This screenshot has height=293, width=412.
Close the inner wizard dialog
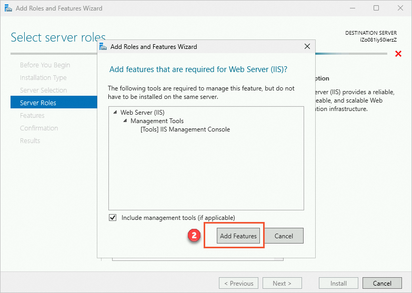(307, 46)
